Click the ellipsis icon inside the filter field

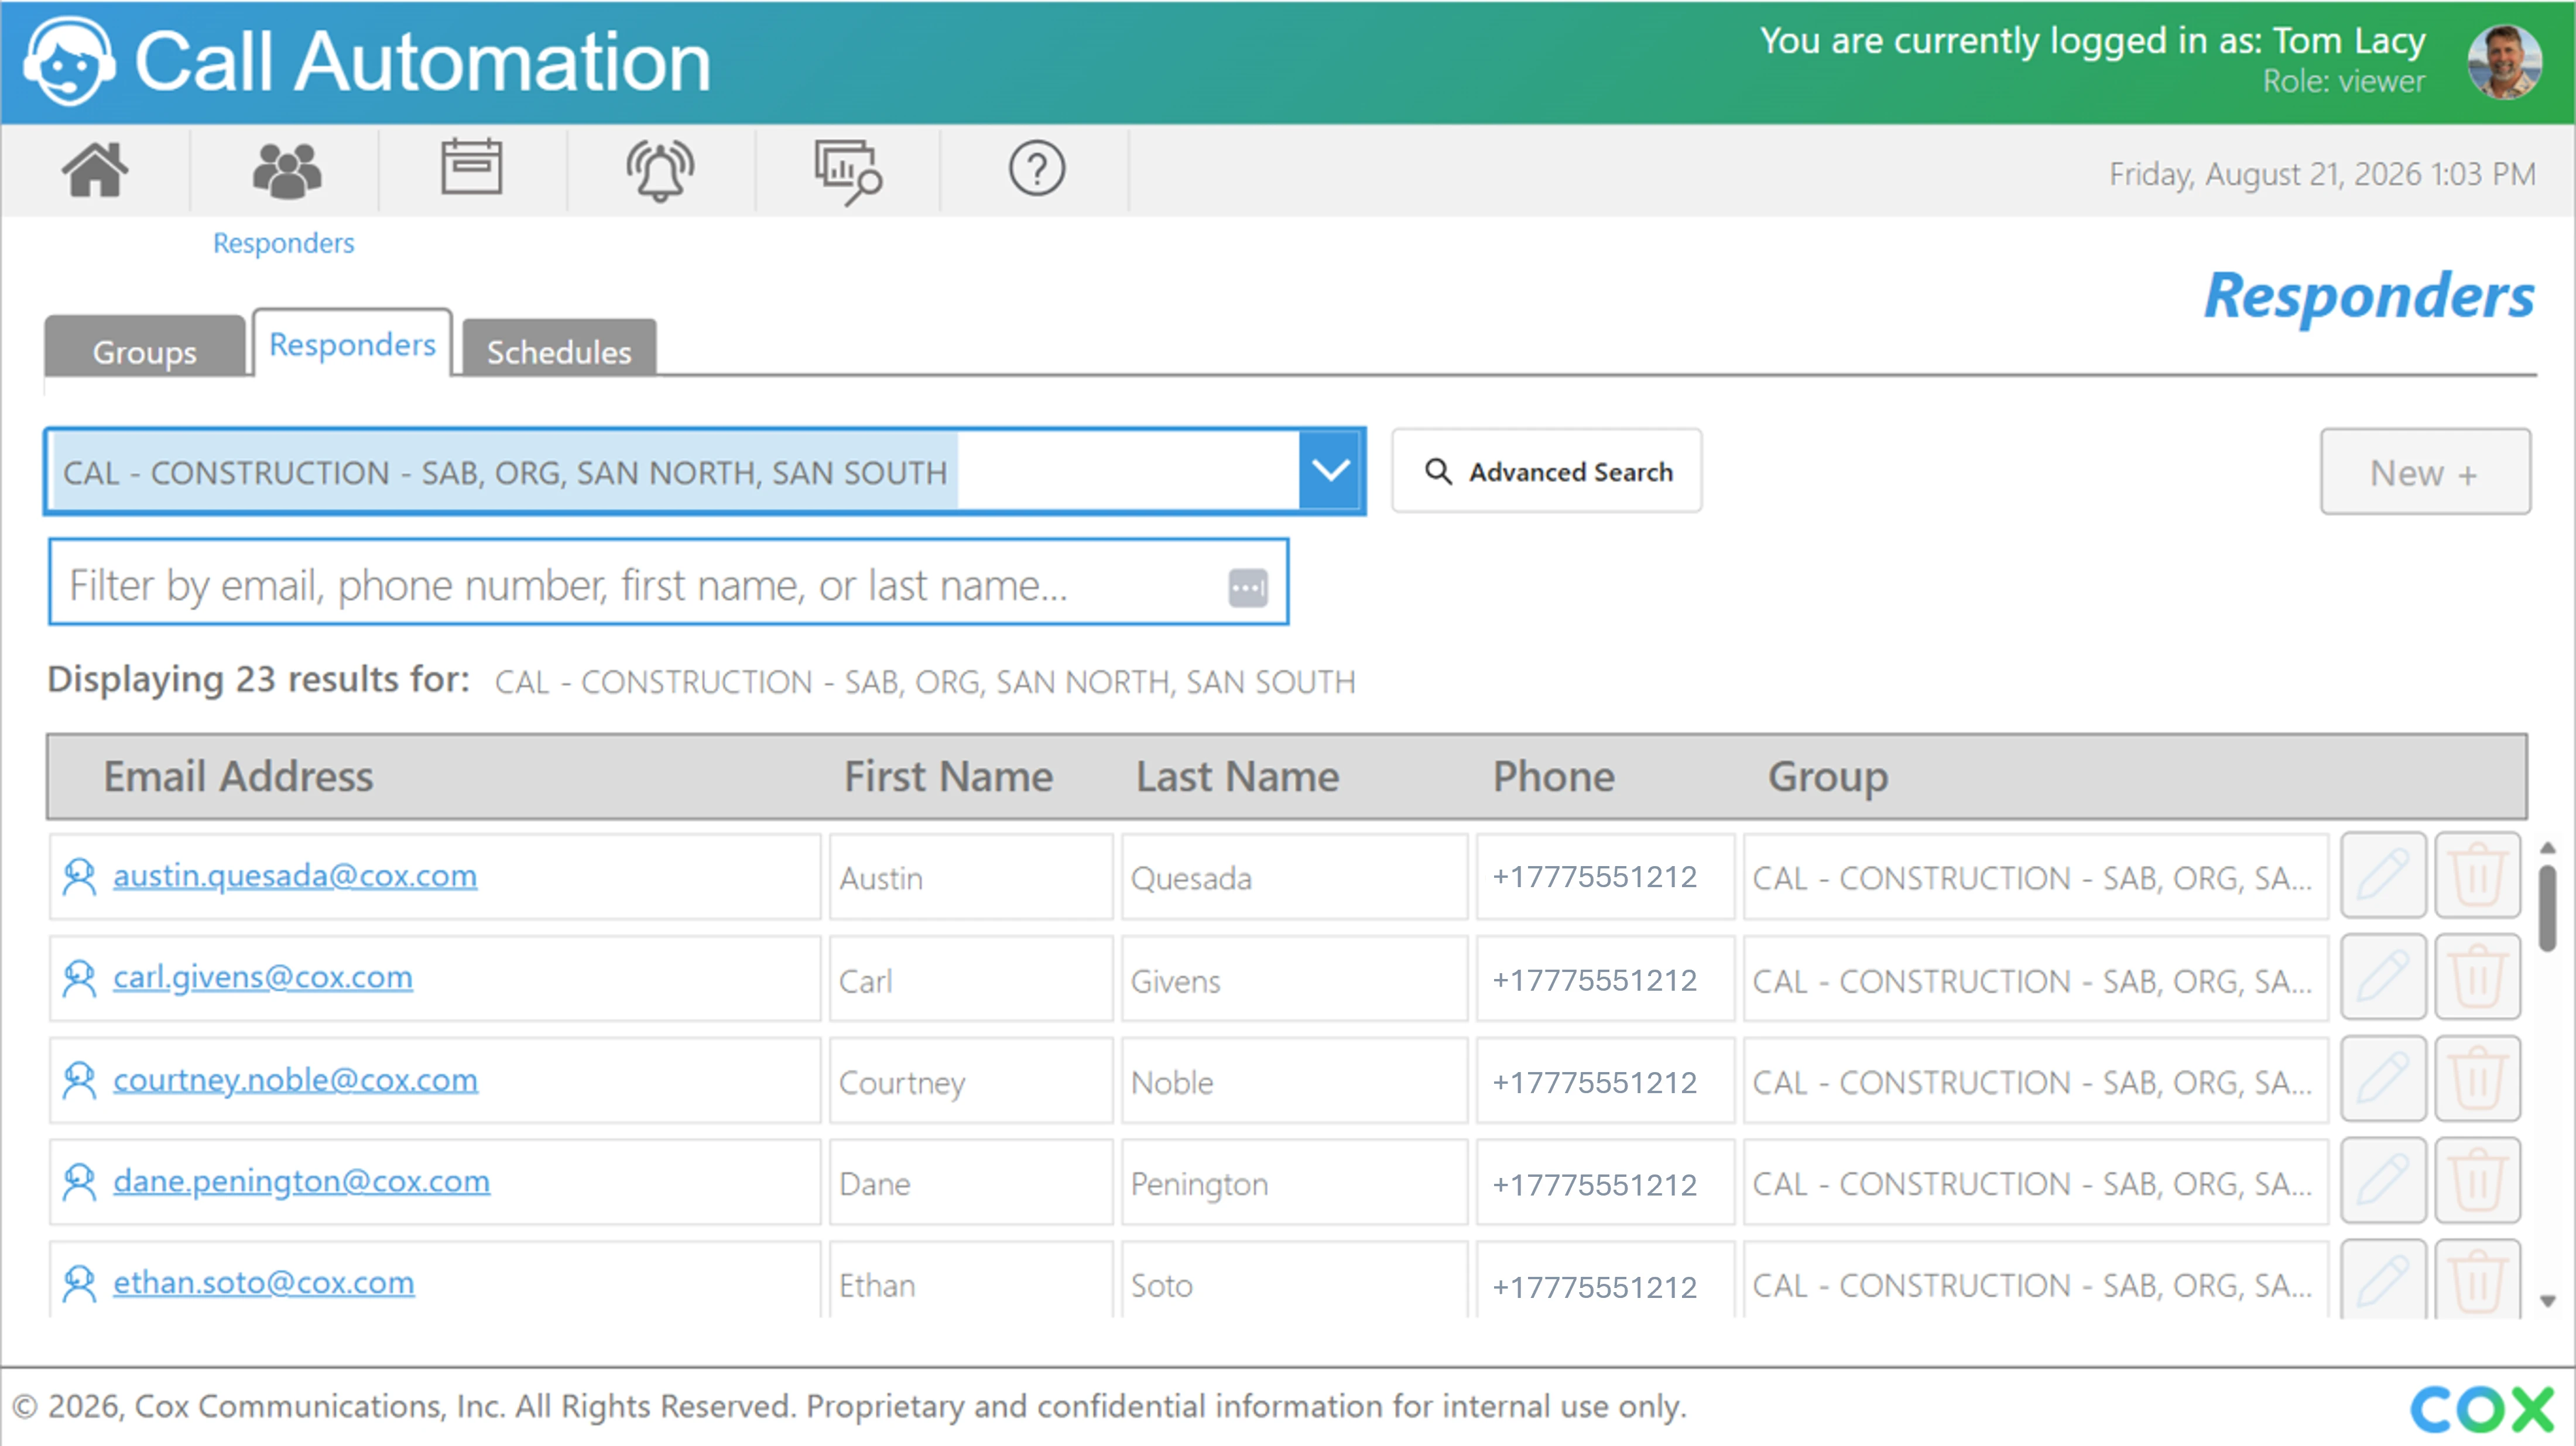[x=1247, y=586]
